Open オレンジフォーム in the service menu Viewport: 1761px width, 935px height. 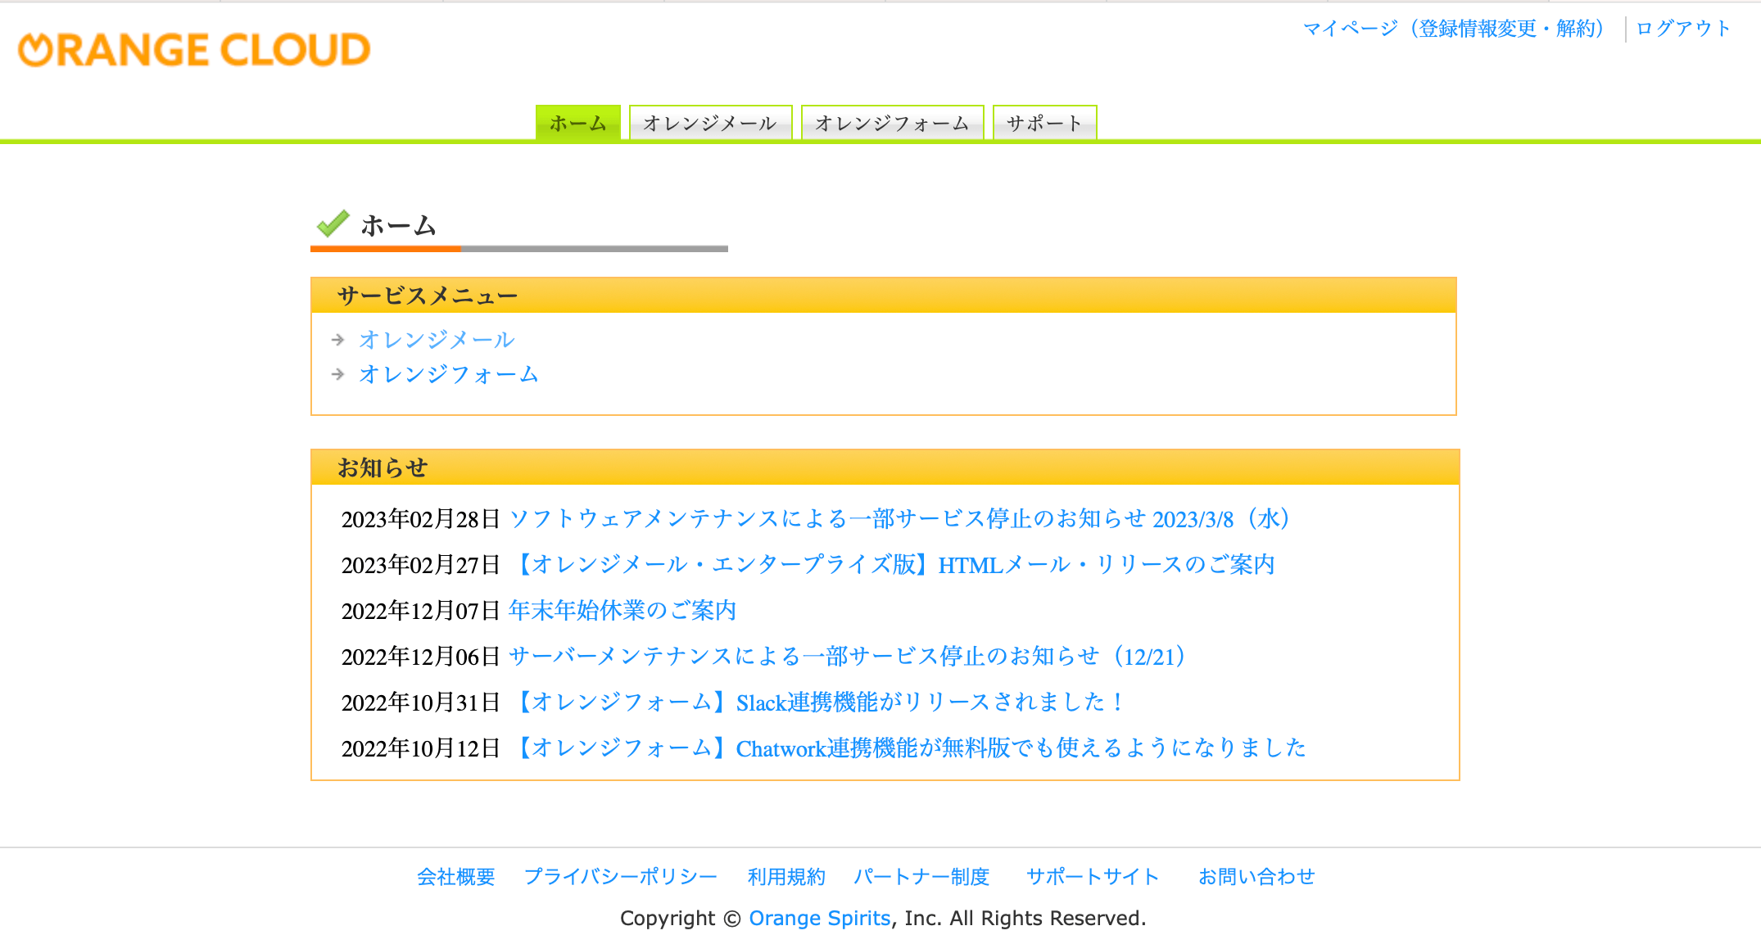(449, 374)
